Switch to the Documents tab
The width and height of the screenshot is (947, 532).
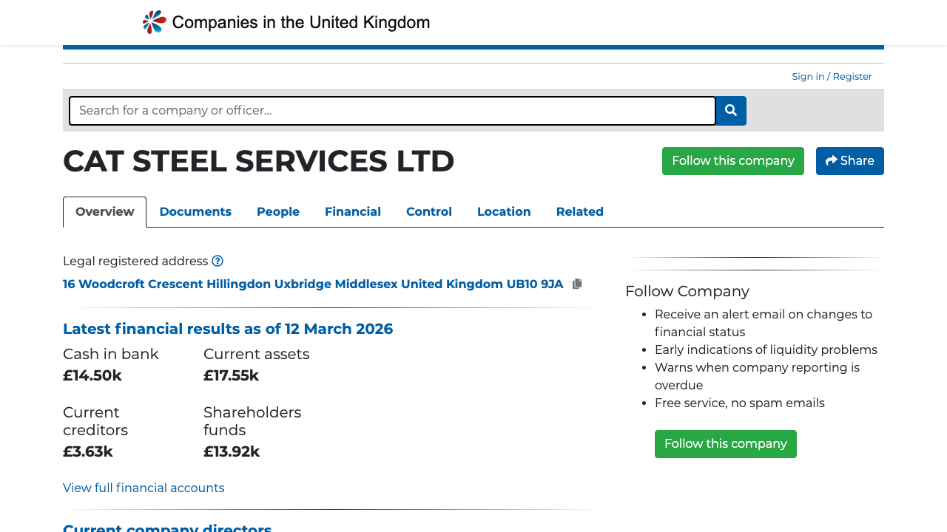point(195,212)
